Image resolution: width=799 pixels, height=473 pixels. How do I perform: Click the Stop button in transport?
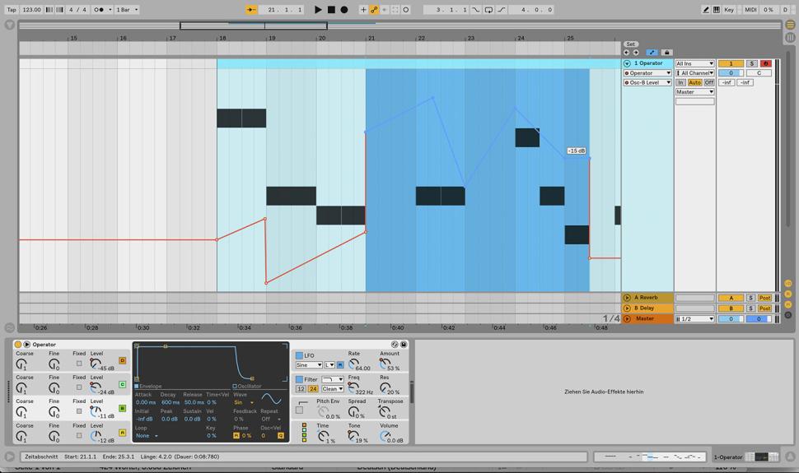[x=331, y=10]
